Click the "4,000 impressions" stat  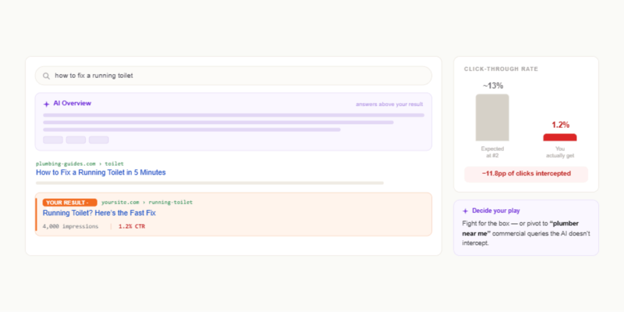[71, 227]
